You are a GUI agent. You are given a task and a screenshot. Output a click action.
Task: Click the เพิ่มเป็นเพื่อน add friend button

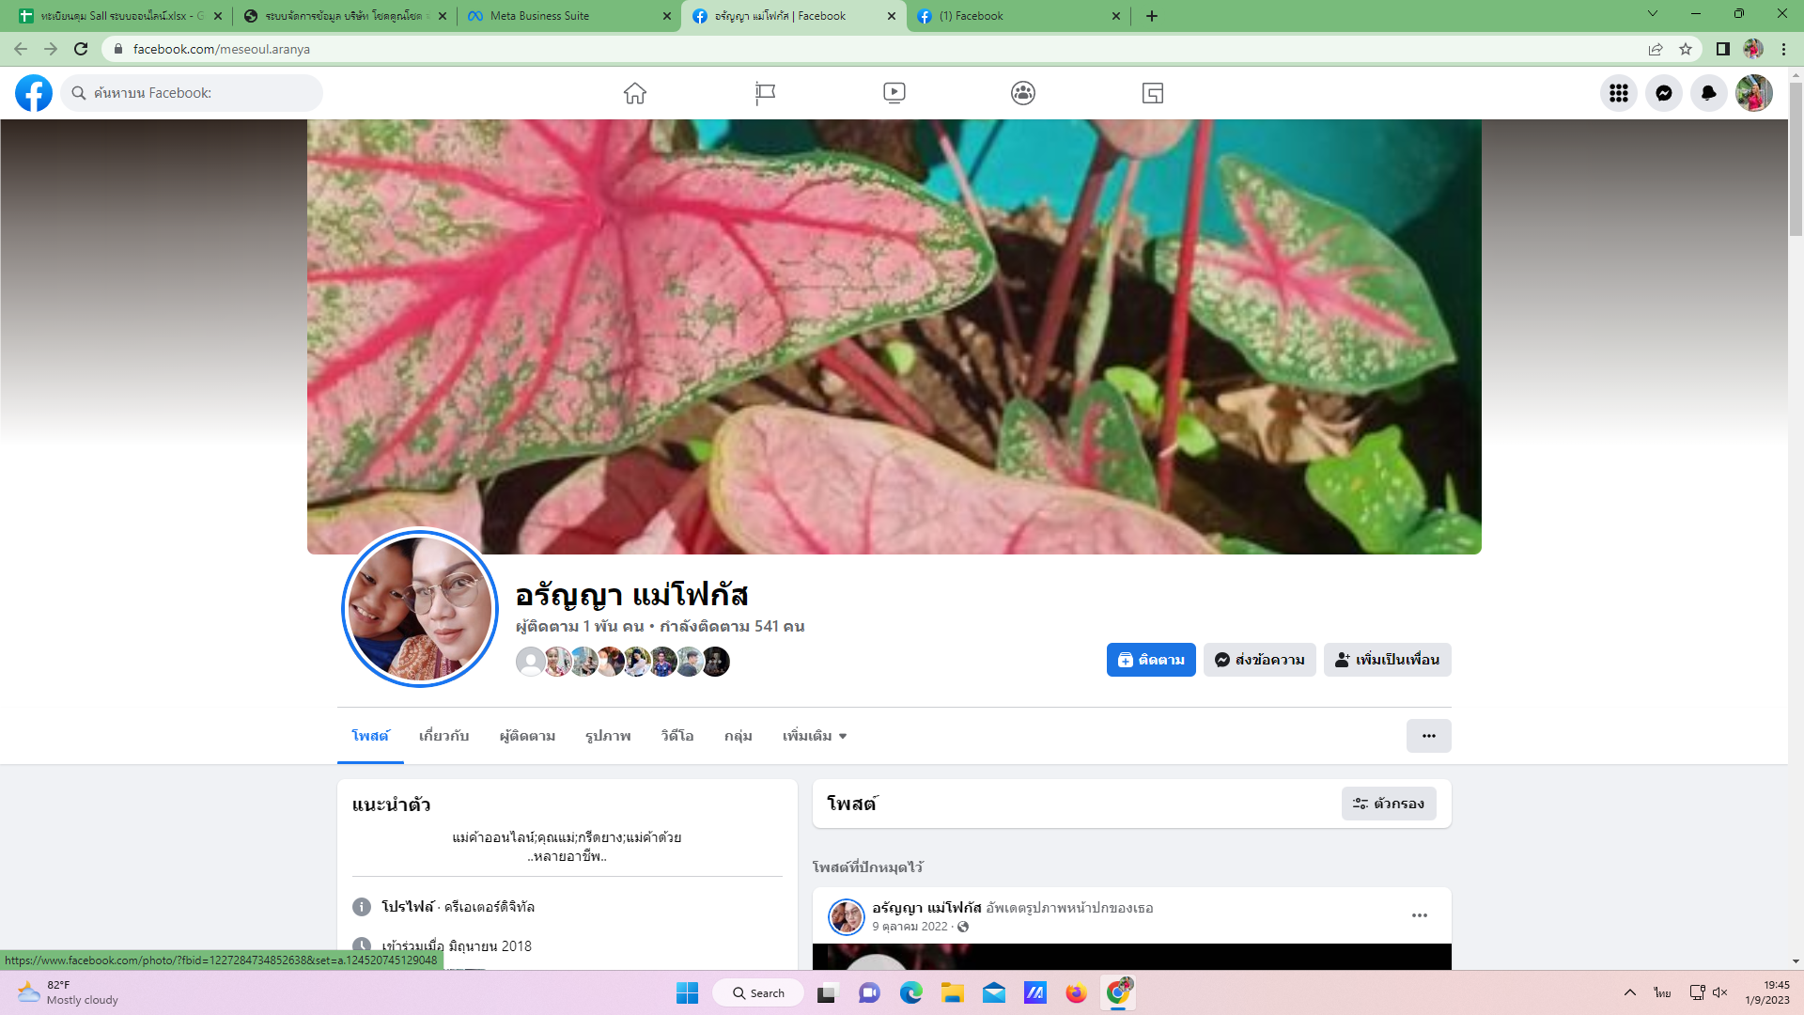(x=1387, y=660)
